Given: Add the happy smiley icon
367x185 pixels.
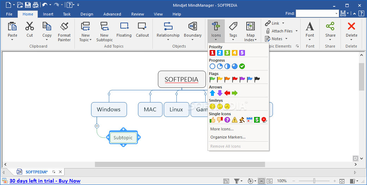Looking at the screenshot, I should pyautogui.click(x=212, y=106).
